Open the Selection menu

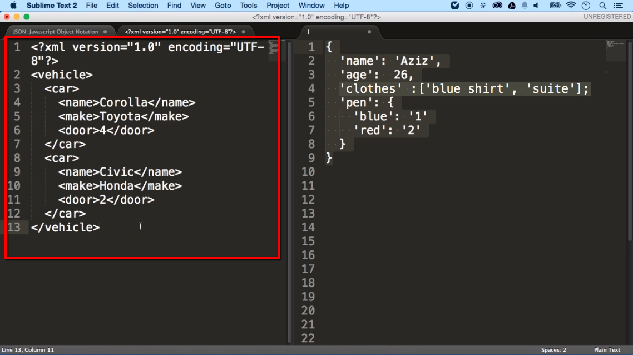[x=143, y=5]
